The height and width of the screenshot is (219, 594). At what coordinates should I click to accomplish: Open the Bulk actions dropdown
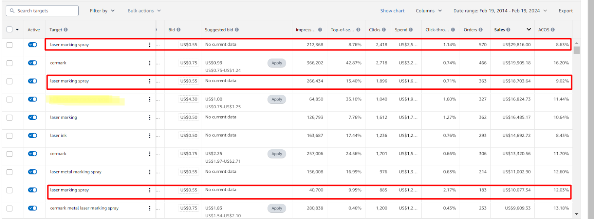pyautogui.click(x=144, y=11)
